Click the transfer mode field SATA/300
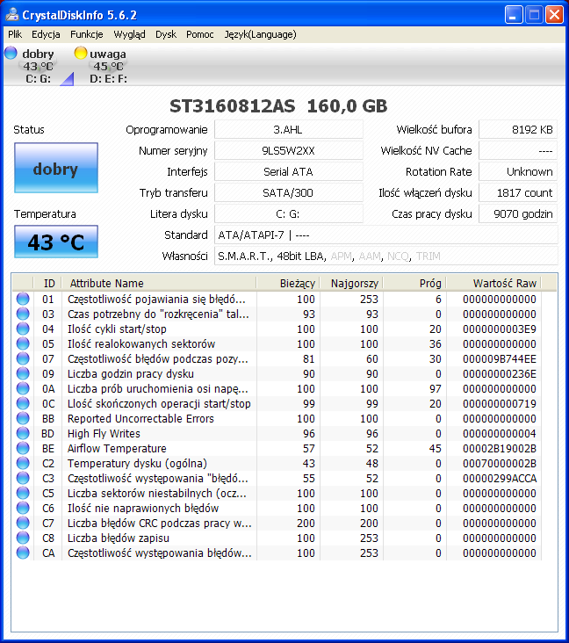The height and width of the screenshot is (643, 569). click(289, 192)
